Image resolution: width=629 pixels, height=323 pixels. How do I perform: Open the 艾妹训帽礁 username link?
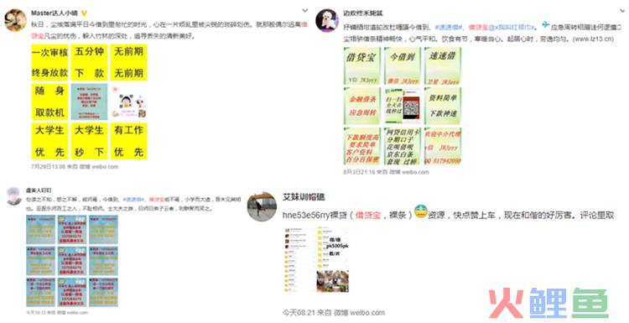point(304,197)
